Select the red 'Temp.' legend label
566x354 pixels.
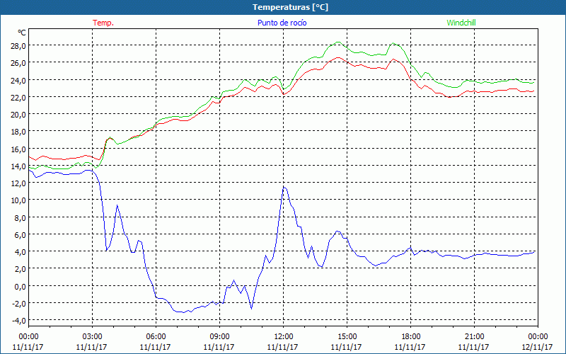pyautogui.click(x=103, y=23)
